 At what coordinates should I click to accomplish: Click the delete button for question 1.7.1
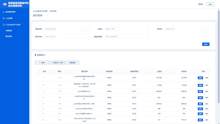pos(207,114)
